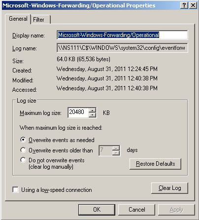Click the Clear Log button
This screenshot has width=199, height=220.
tap(169, 188)
